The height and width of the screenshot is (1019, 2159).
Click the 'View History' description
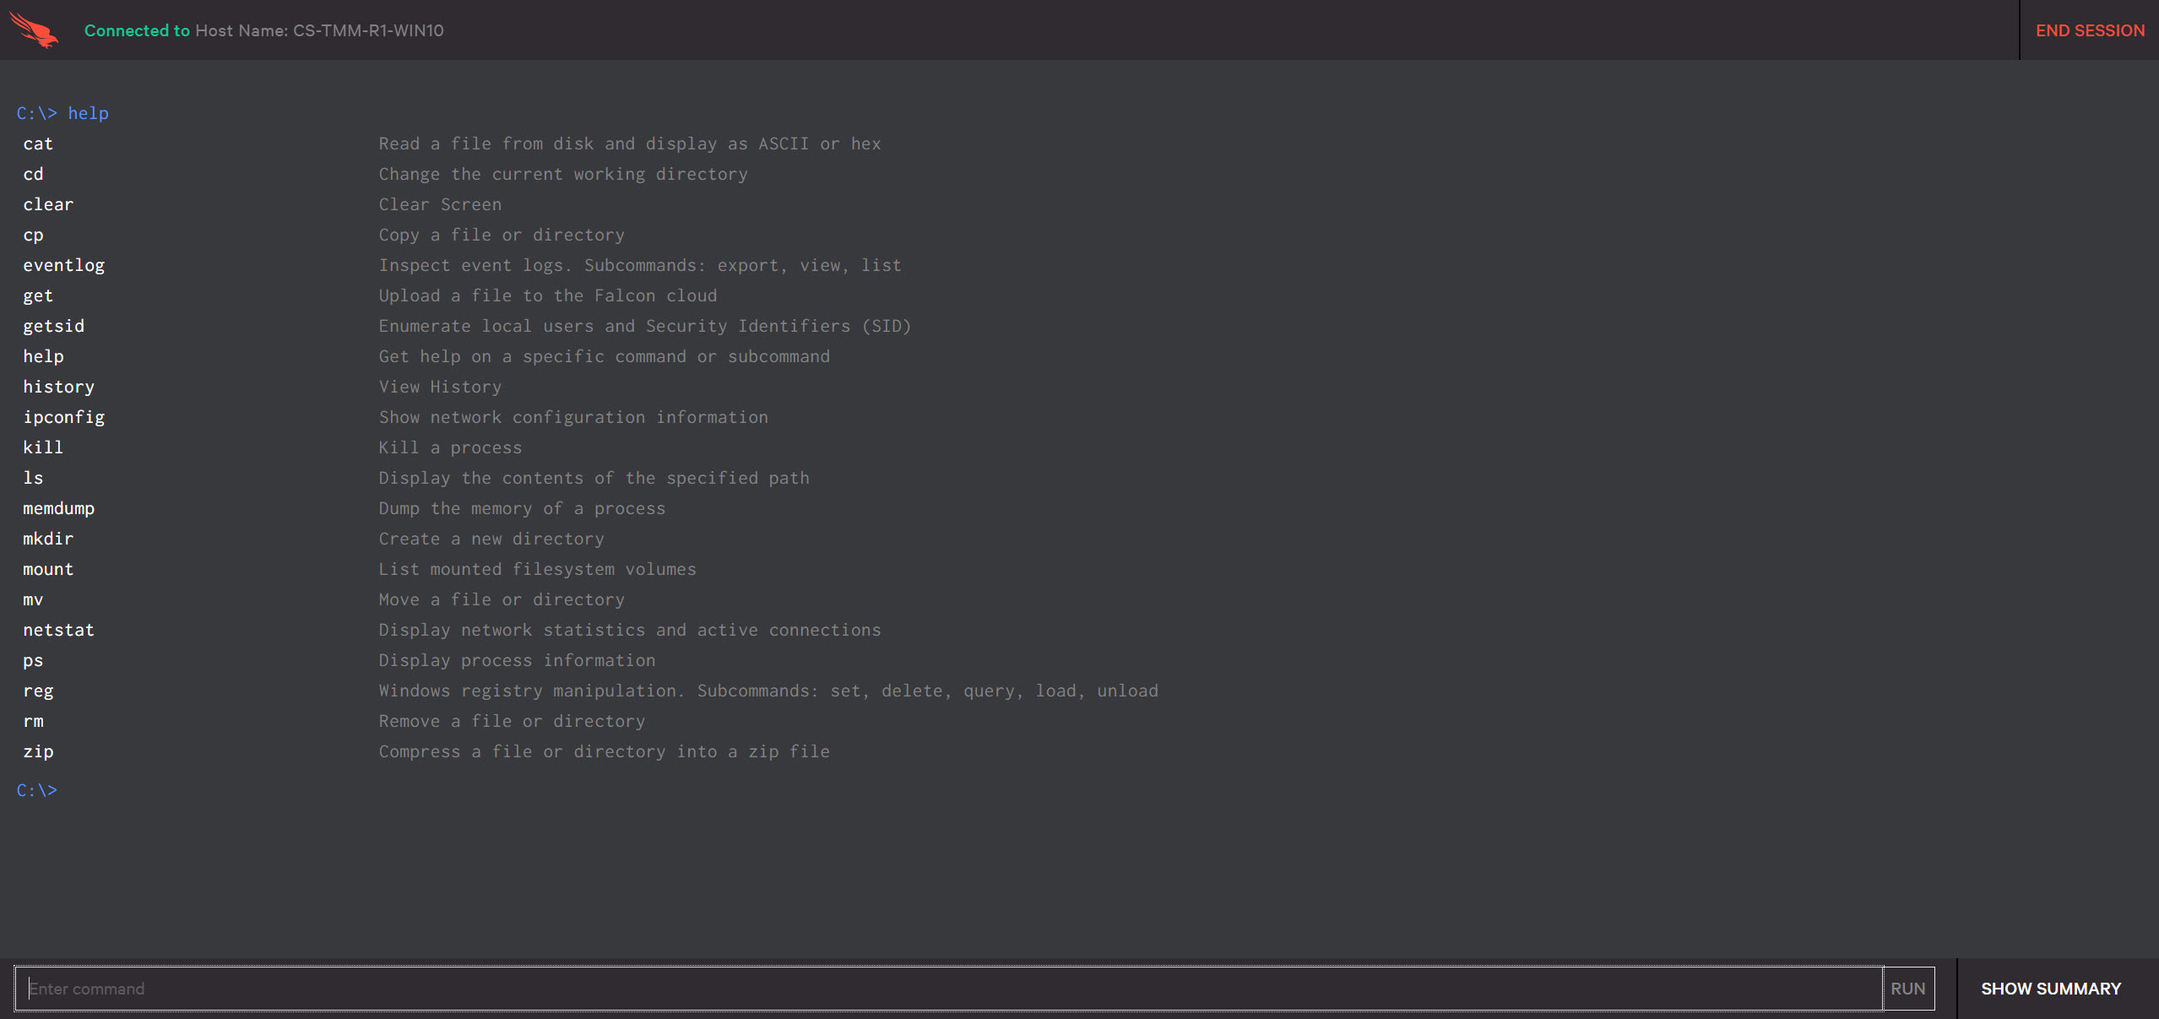[x=440, y=387]
